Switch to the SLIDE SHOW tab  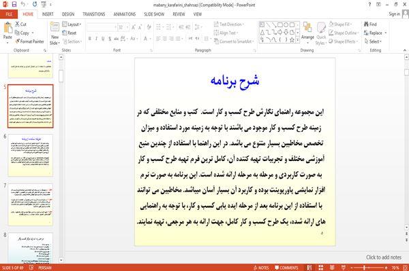point(154,14)
